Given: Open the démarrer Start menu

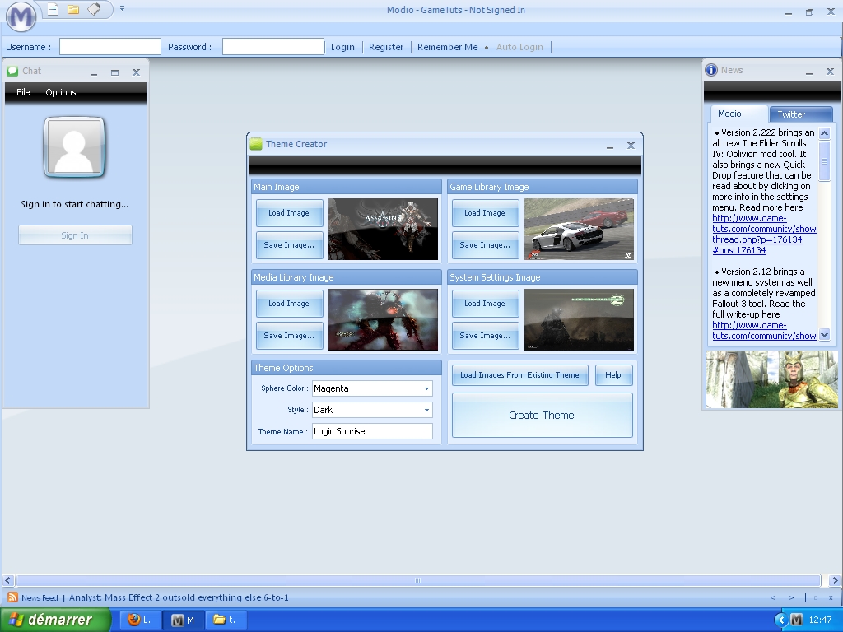Looking at the screenshot, I should (55, 620).
